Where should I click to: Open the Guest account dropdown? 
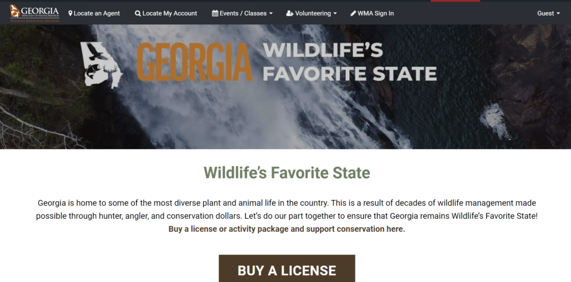548,13
